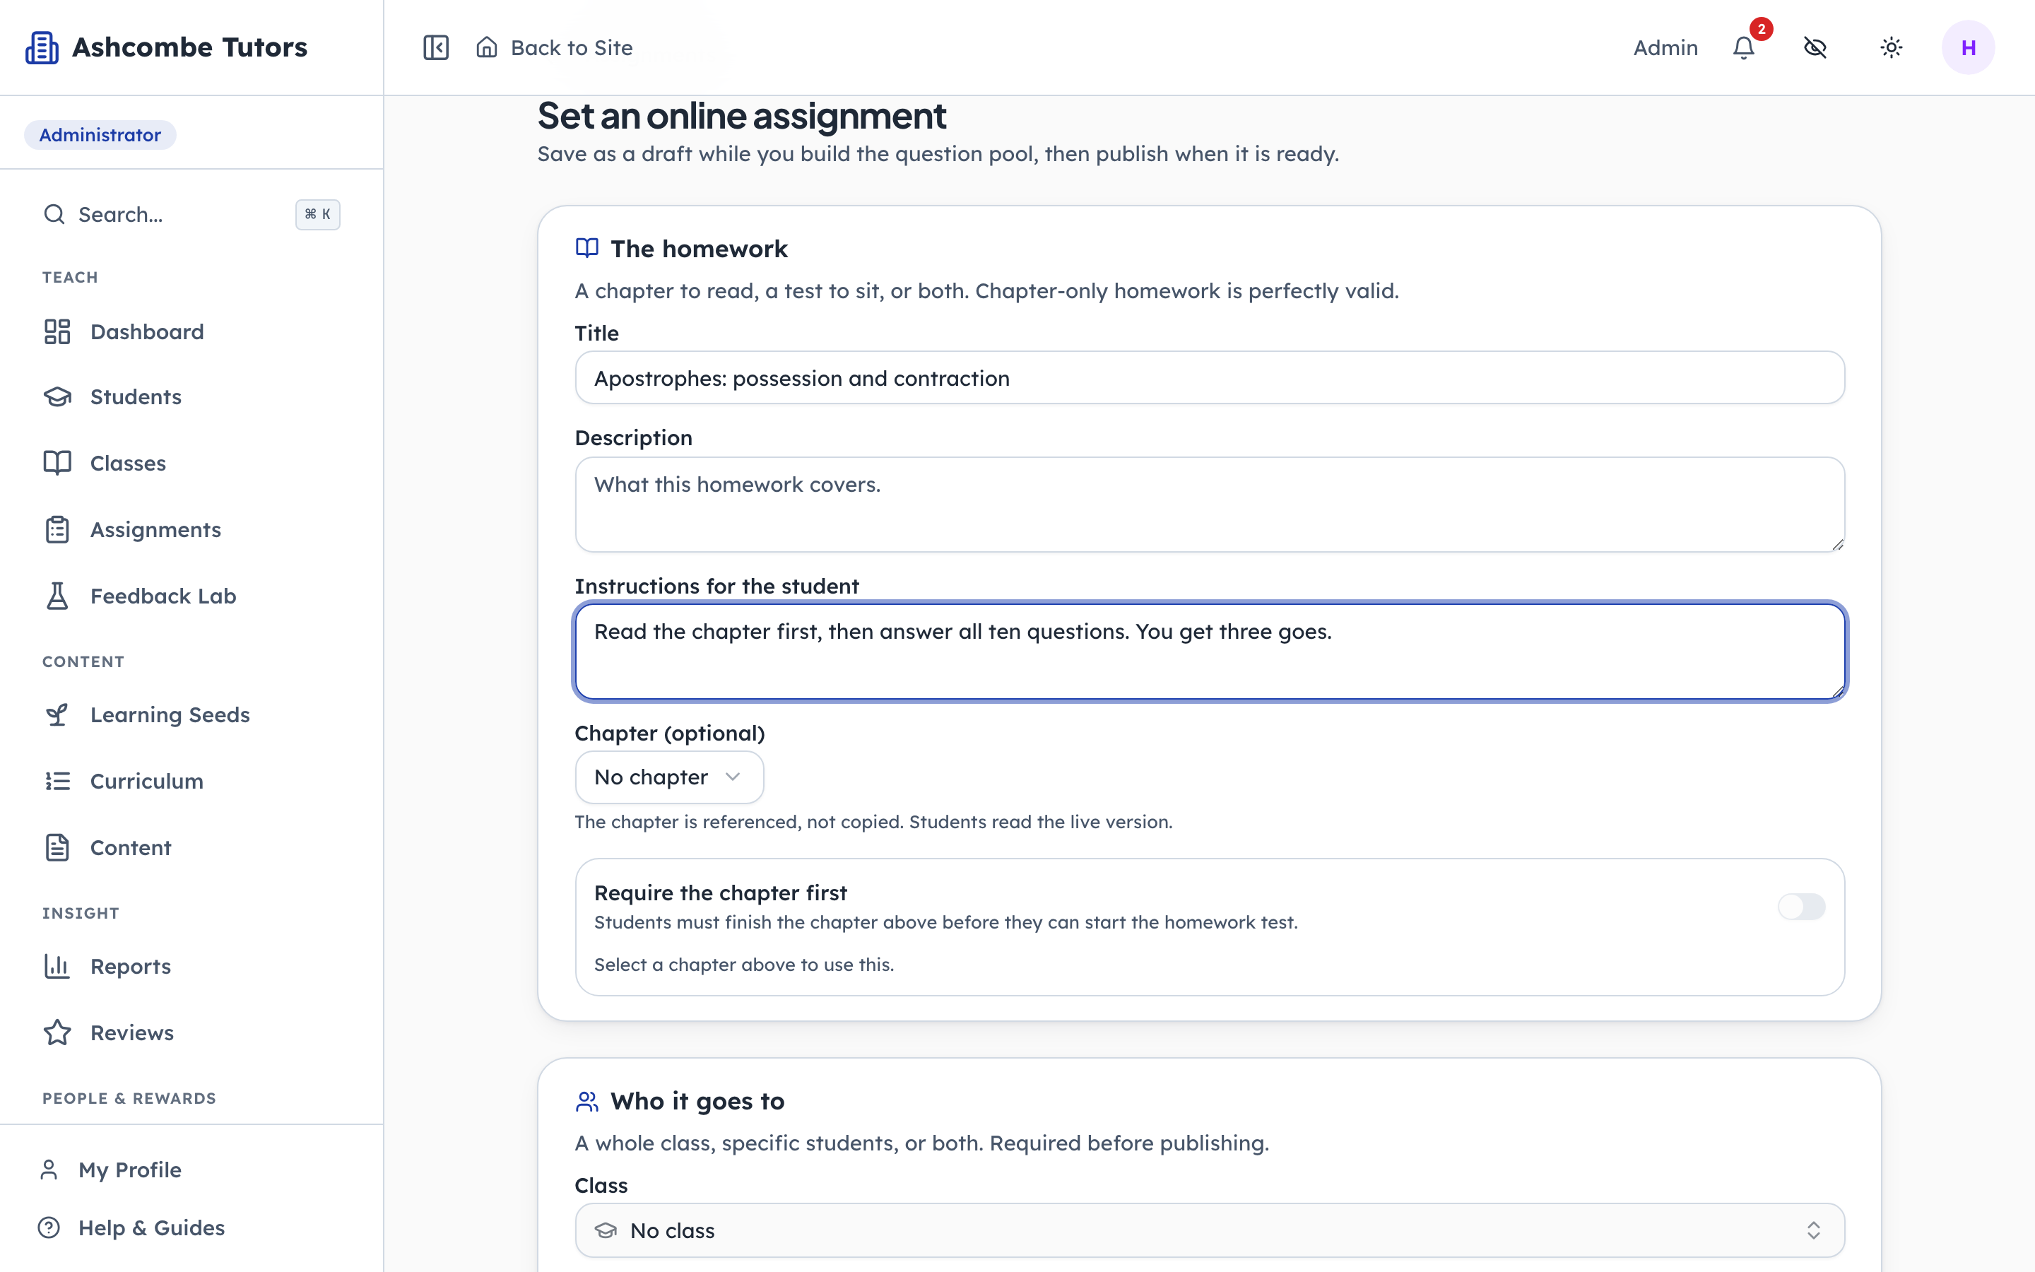The height and width of the screenshot is (1272, 2035).
Task: Toggle the Require the chapter first switch
Action: point(1801,906)
